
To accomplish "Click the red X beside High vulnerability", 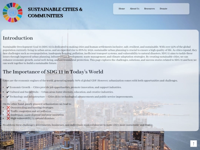I will tap(8, 118).
